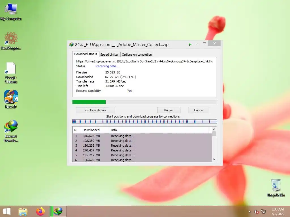Click the connections progress segment bar
This screenshot has width=290, height=217.
click(x=145, y=121)
